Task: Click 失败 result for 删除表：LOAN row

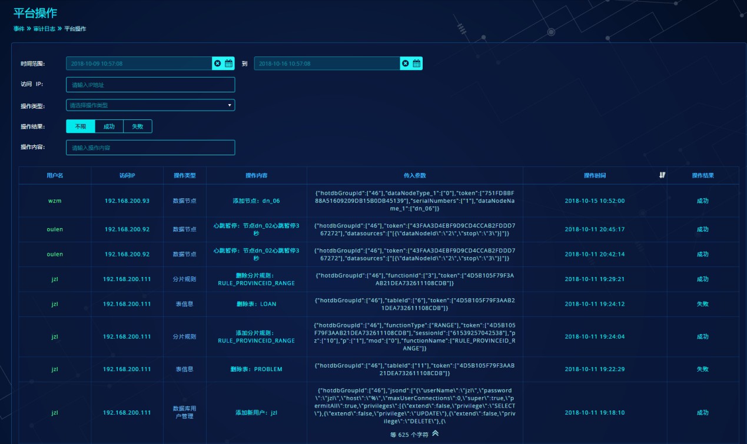Action: 703,304
